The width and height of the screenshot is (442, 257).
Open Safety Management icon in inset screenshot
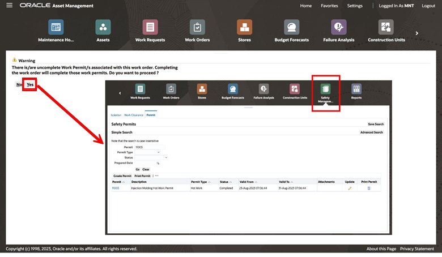[x=325, y=89]
